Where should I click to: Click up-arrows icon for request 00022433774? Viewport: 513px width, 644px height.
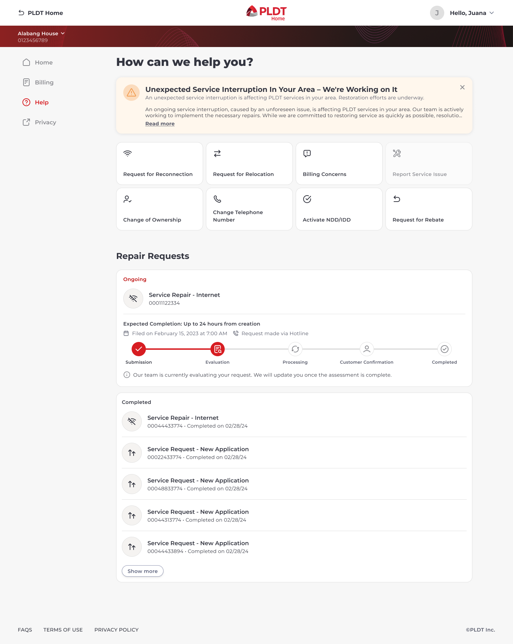point(132,453)
